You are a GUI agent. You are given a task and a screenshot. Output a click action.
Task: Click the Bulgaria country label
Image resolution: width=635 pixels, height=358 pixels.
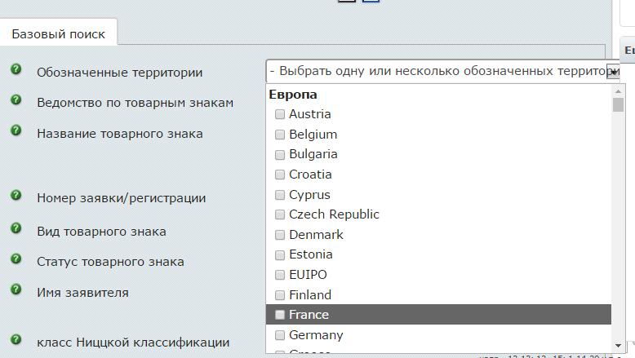pos(313,154)
